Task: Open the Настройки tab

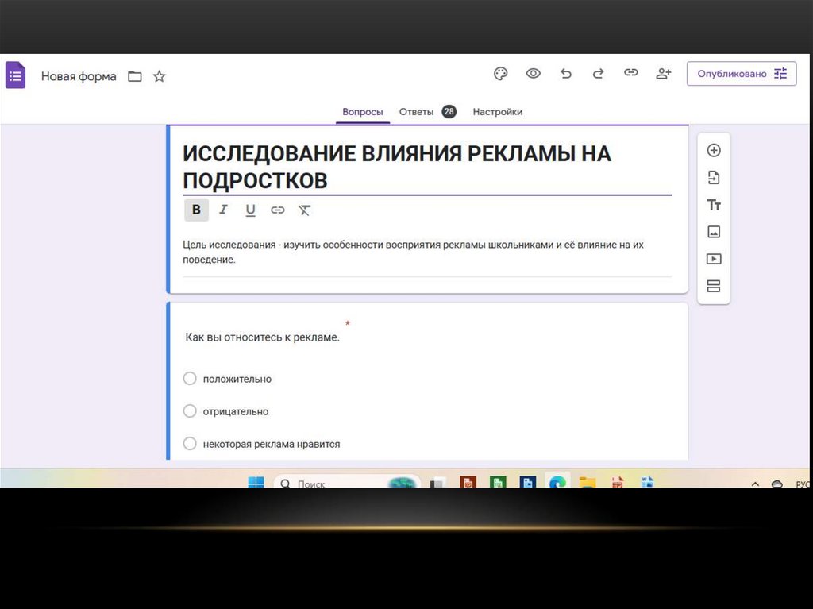Action: (497, 112)
